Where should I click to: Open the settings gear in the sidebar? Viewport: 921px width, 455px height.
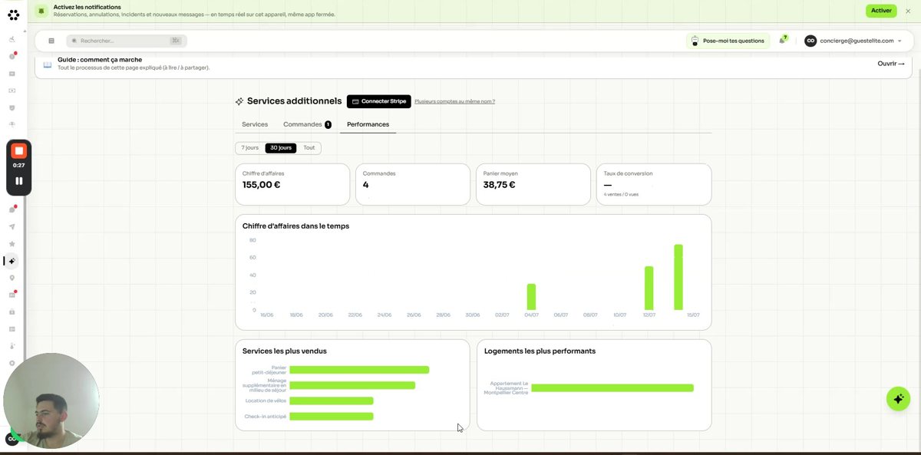12,363
